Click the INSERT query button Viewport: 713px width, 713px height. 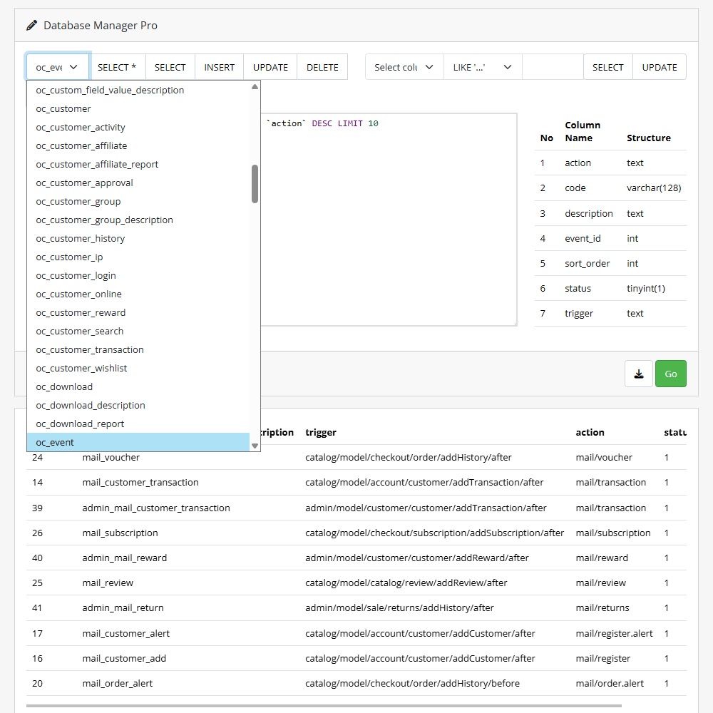219,67
